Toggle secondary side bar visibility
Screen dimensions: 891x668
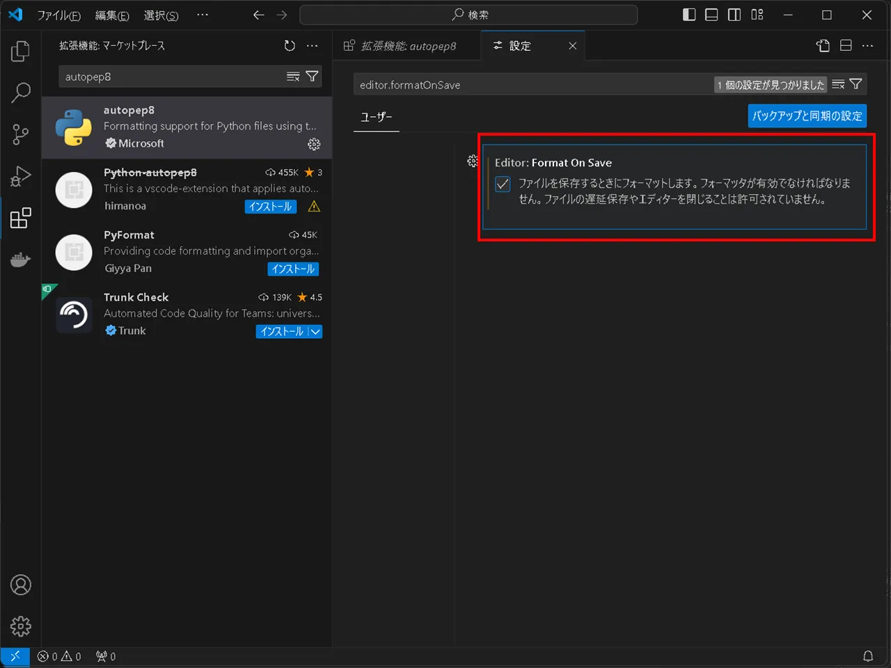734,15
